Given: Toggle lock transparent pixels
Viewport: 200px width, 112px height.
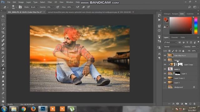Looking at the screenshot, I should 169,51.
